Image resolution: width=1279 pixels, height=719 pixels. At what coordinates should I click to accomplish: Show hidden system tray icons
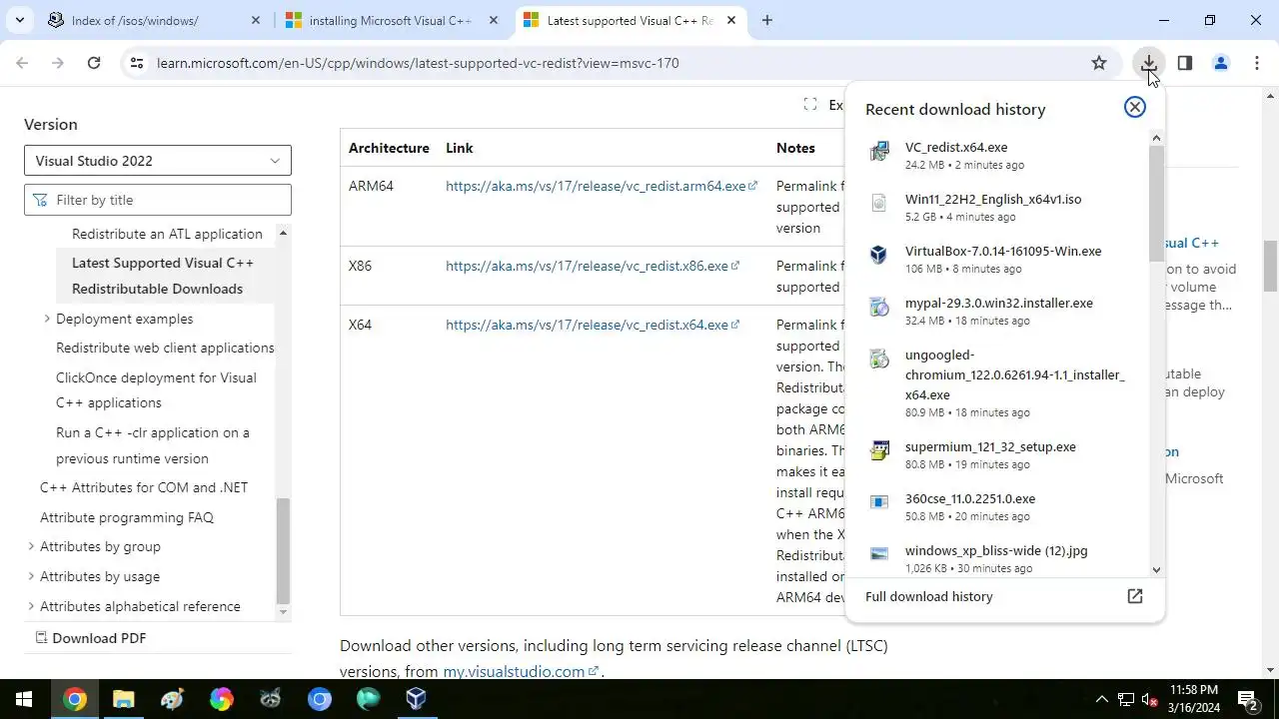(x=1102, y=699)
